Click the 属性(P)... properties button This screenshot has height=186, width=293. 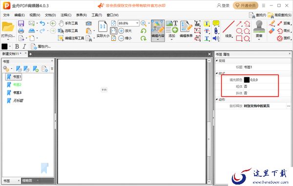pyautogui.click(x=41, y=46)
